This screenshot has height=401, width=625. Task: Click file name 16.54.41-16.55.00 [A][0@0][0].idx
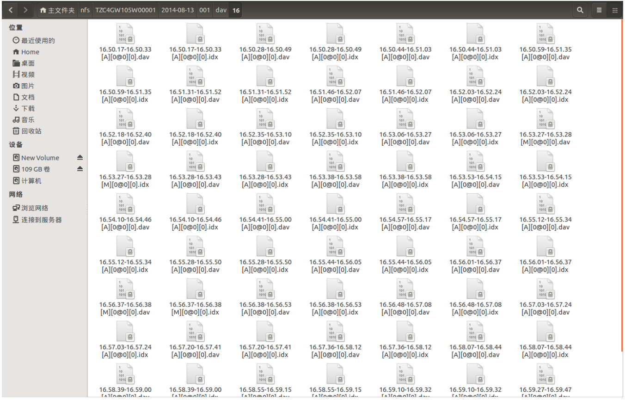[x=335, y=223]
